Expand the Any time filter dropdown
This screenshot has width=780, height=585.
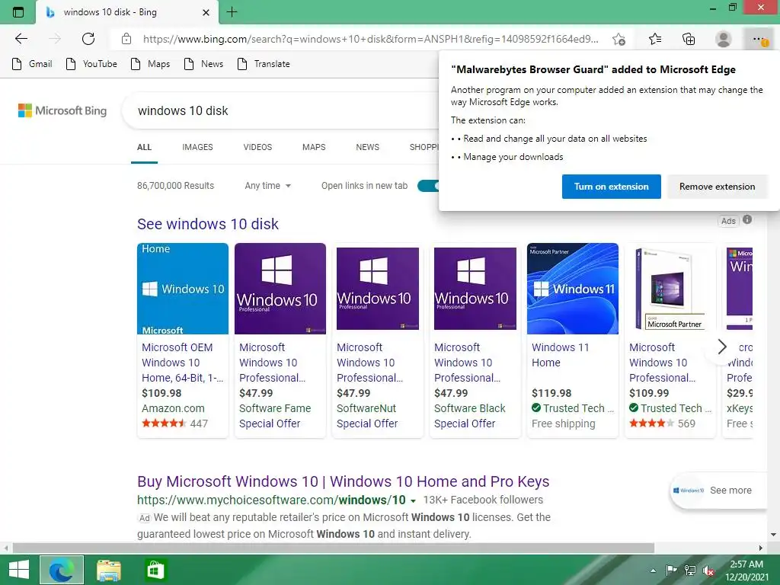tap(267, 186)
